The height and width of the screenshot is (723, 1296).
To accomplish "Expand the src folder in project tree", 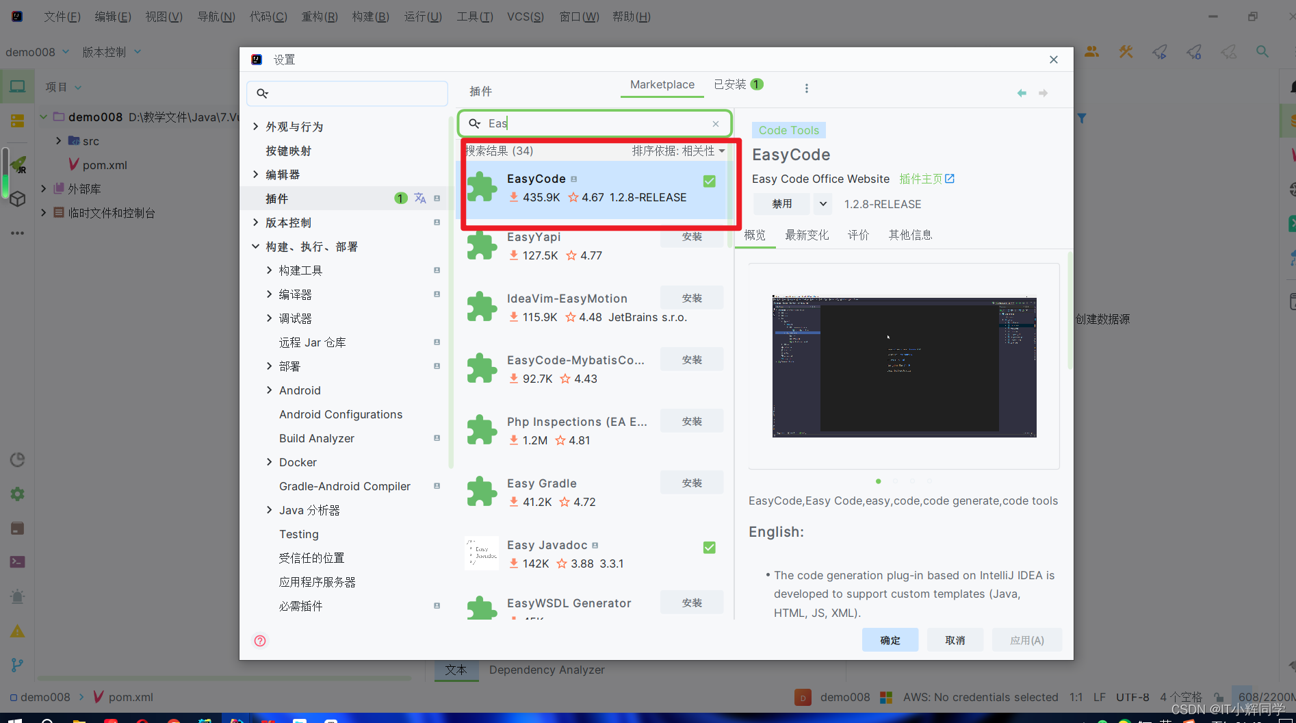I will (x=59, y=140).
